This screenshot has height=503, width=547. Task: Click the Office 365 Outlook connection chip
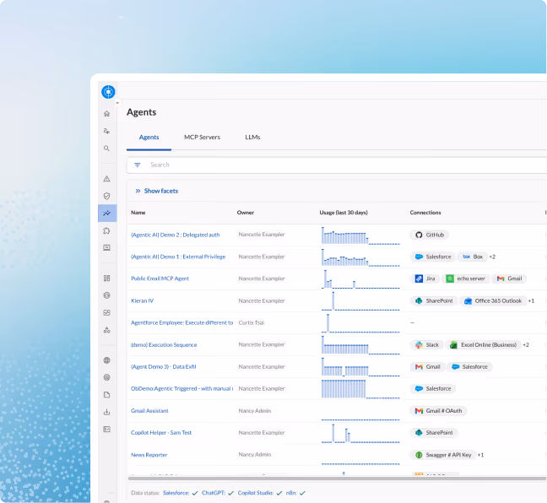click(x=493, y=300)
